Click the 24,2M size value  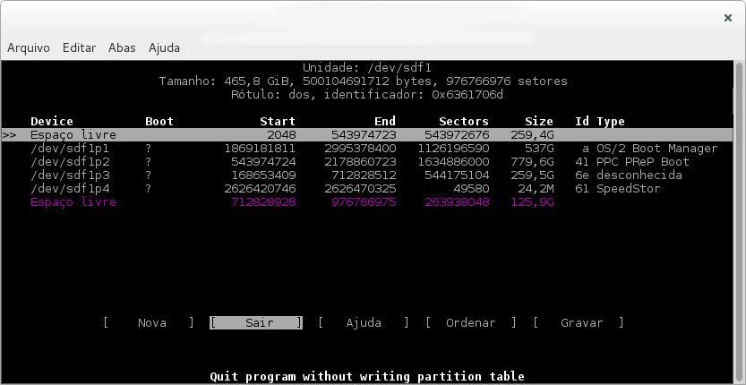tap(536, 188)
